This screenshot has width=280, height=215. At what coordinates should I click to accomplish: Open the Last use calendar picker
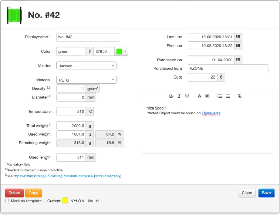point(238,37)
